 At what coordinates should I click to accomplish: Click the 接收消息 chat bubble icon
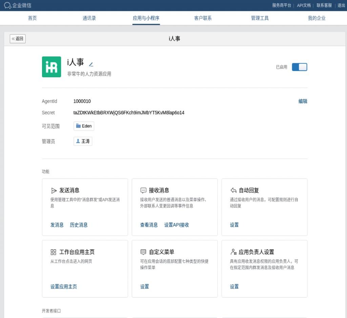(143, 190)
